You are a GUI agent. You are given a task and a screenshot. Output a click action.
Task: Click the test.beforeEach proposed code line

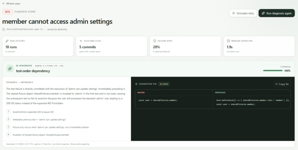(x=253, y=100)
